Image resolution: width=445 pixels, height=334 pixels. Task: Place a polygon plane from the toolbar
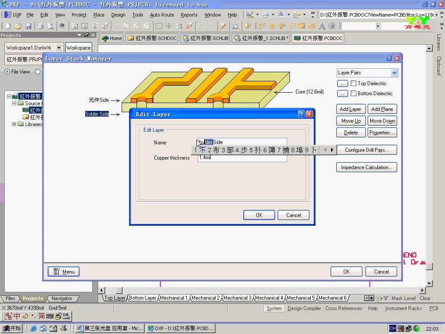[x=312, y=27]
